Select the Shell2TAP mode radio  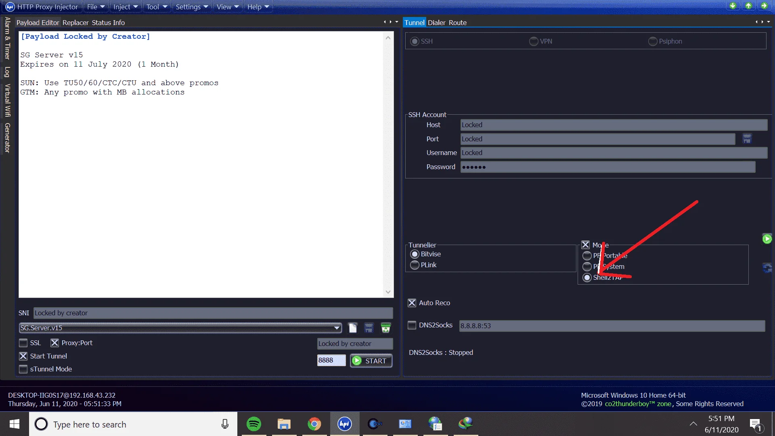587,277
